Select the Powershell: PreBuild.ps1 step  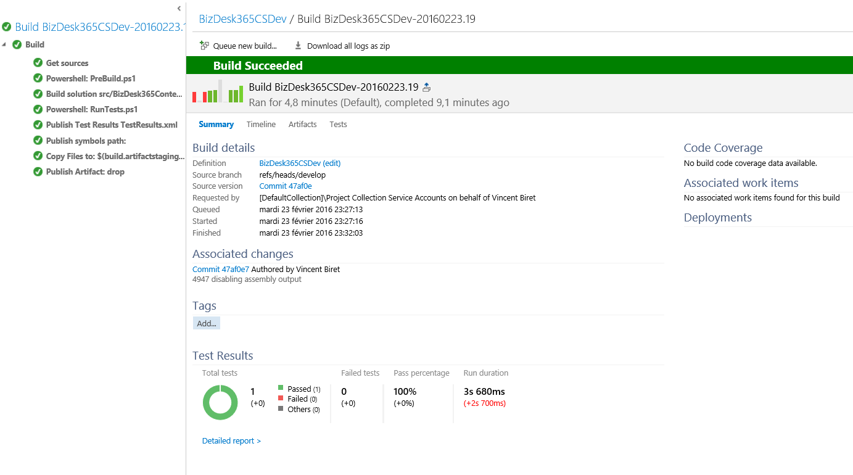(x=91, y=78)
